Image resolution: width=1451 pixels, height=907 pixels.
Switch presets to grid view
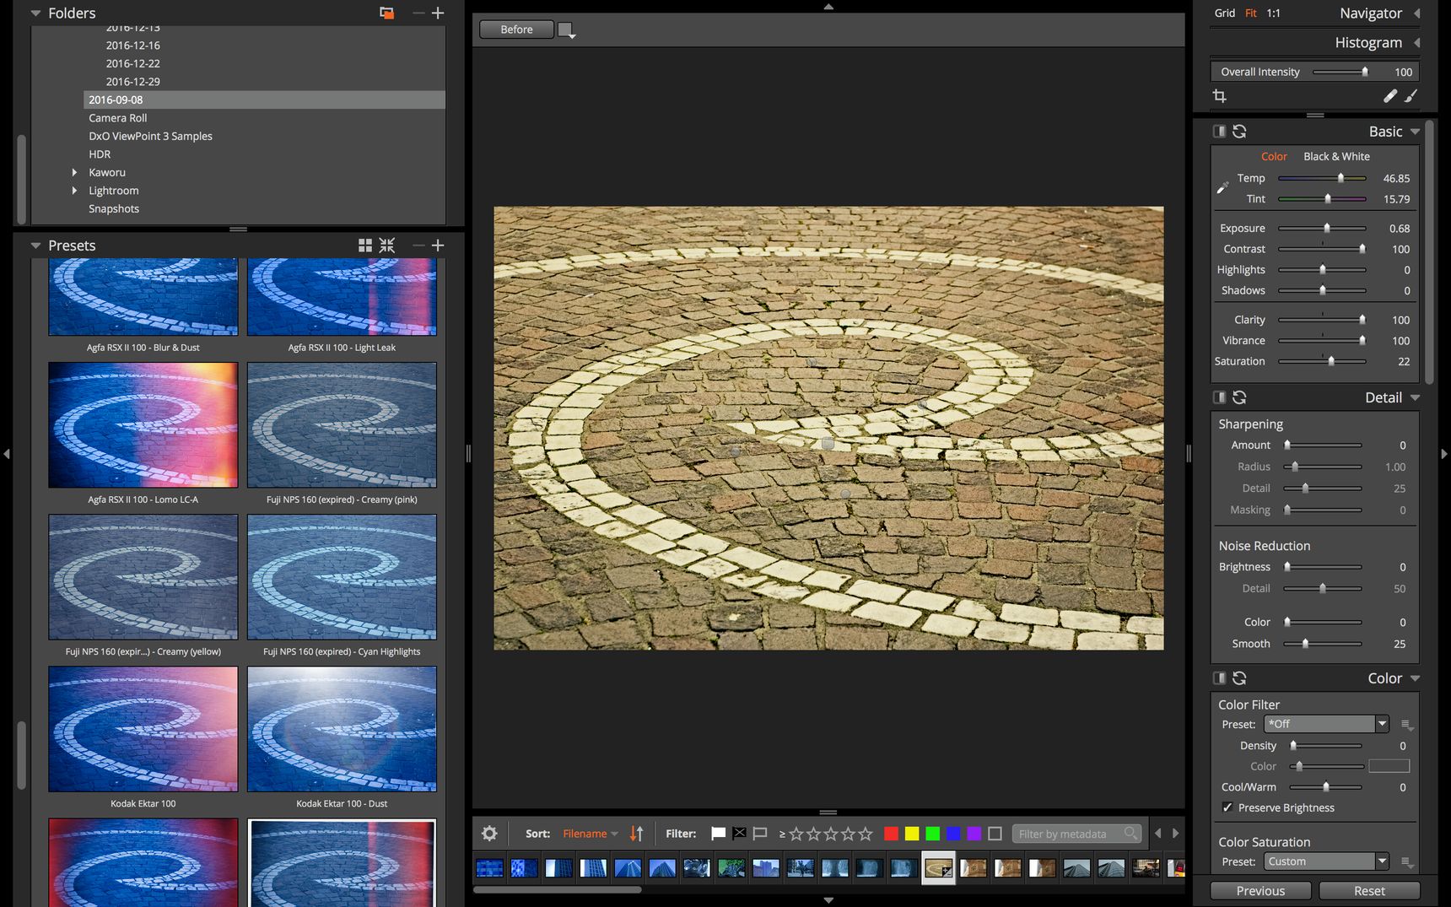click(365, 246)
